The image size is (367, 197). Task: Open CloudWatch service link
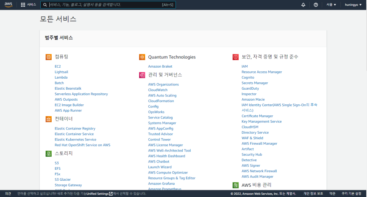click(158, 90)
